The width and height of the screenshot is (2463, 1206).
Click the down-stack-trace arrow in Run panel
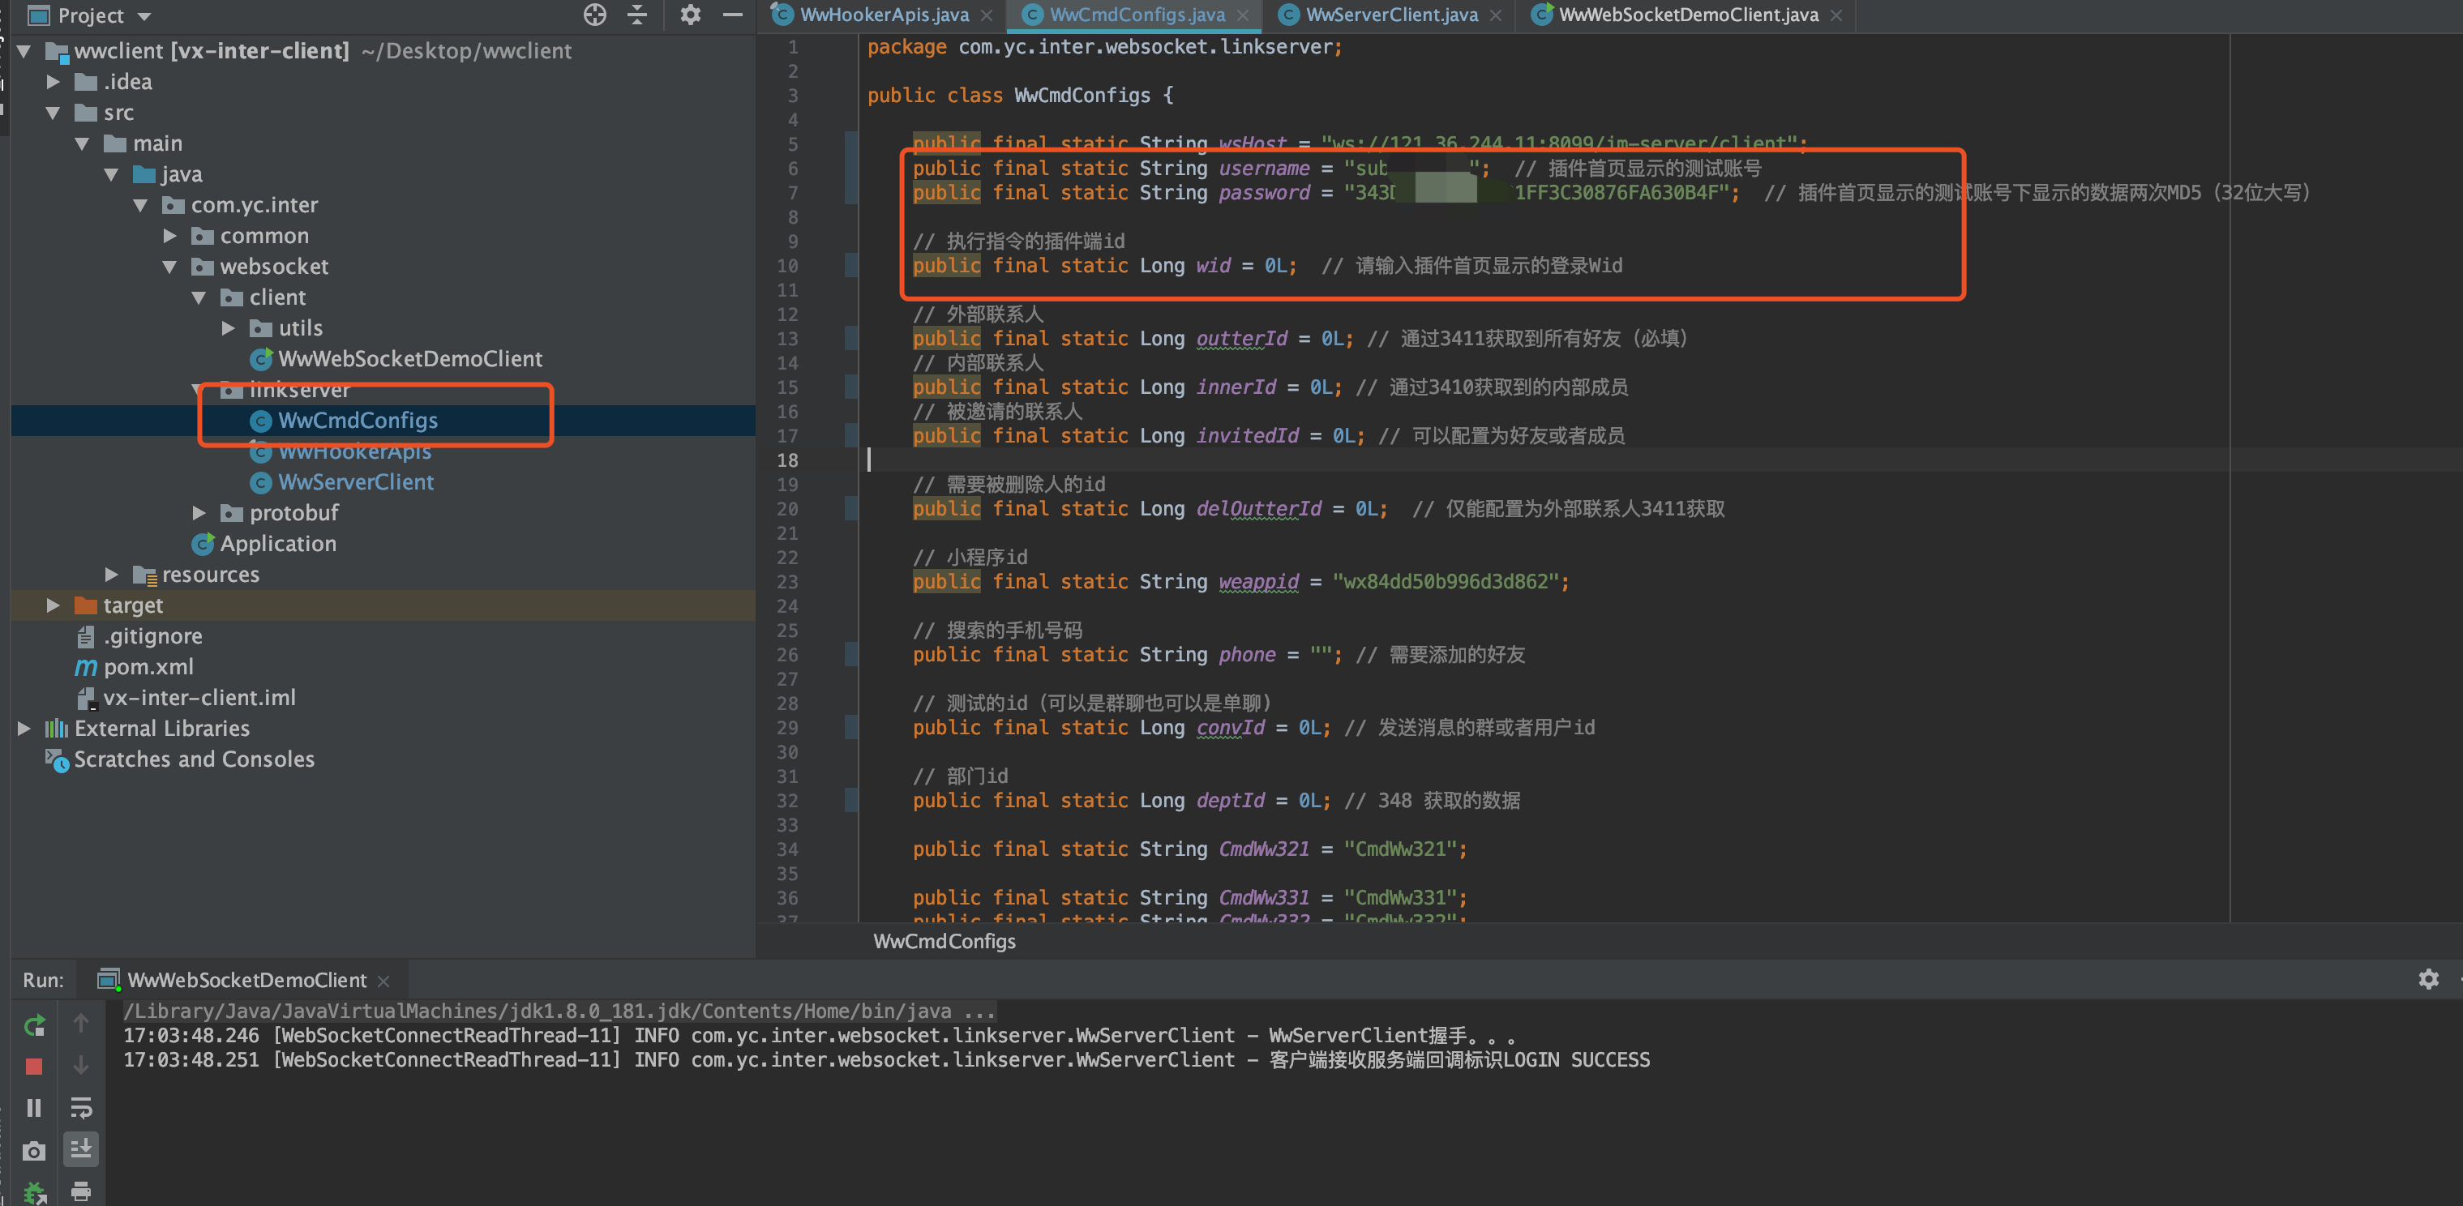tap(81, 1066)
